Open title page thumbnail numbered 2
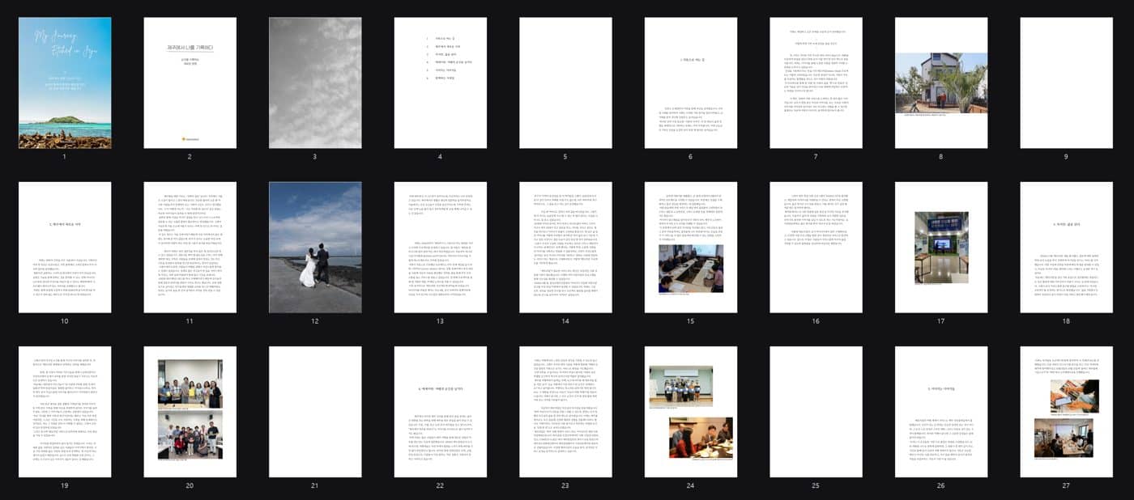 tap(190, 83)
